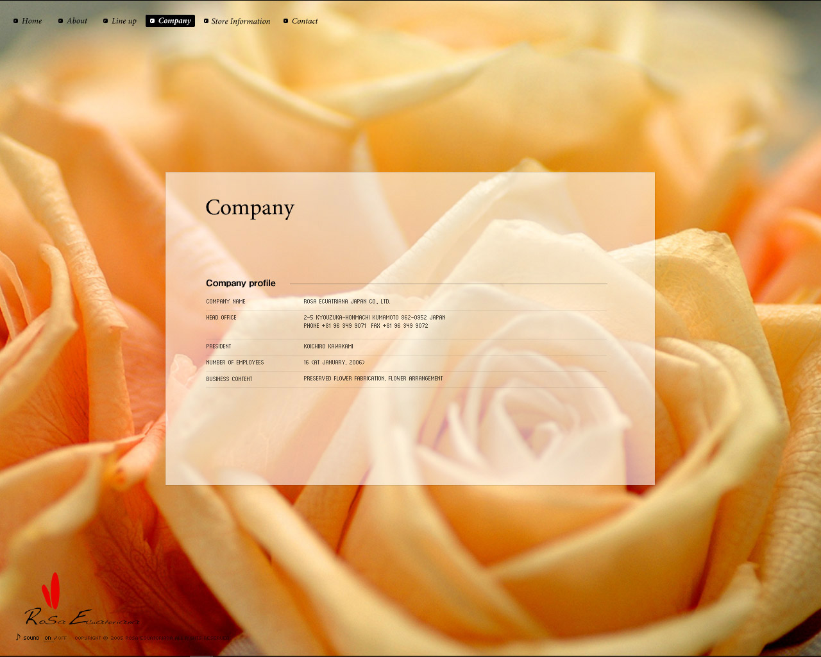Click the COMPANY NAME row label

point(226,302)
